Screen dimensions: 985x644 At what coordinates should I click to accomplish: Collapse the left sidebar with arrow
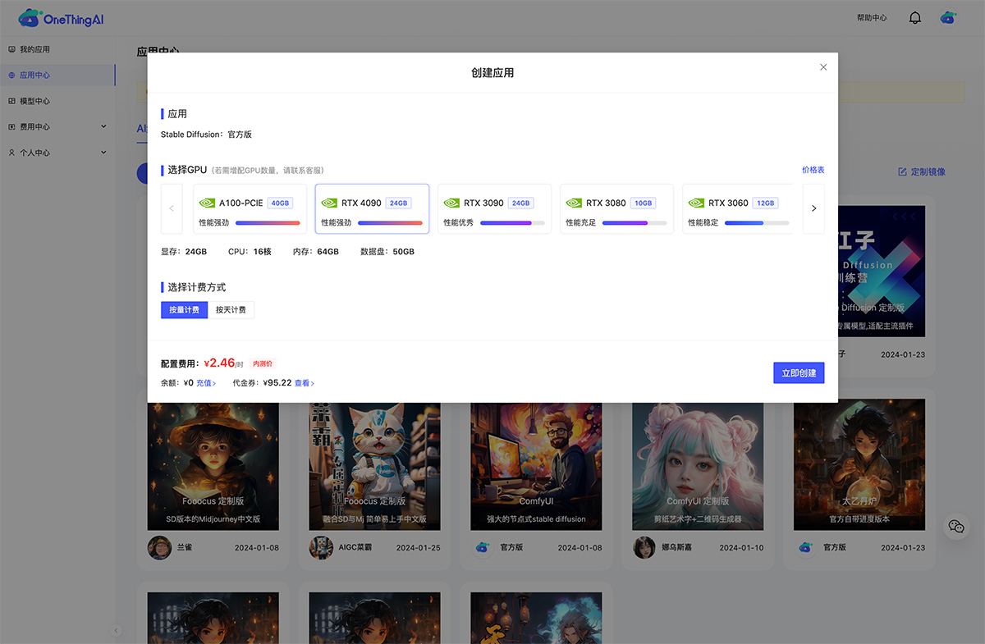[116, 630]
